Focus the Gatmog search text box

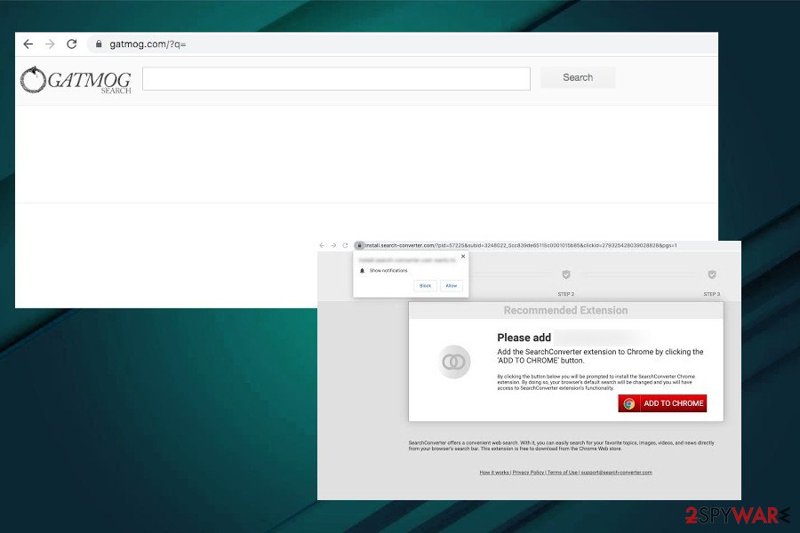click(x=336, y=78)
